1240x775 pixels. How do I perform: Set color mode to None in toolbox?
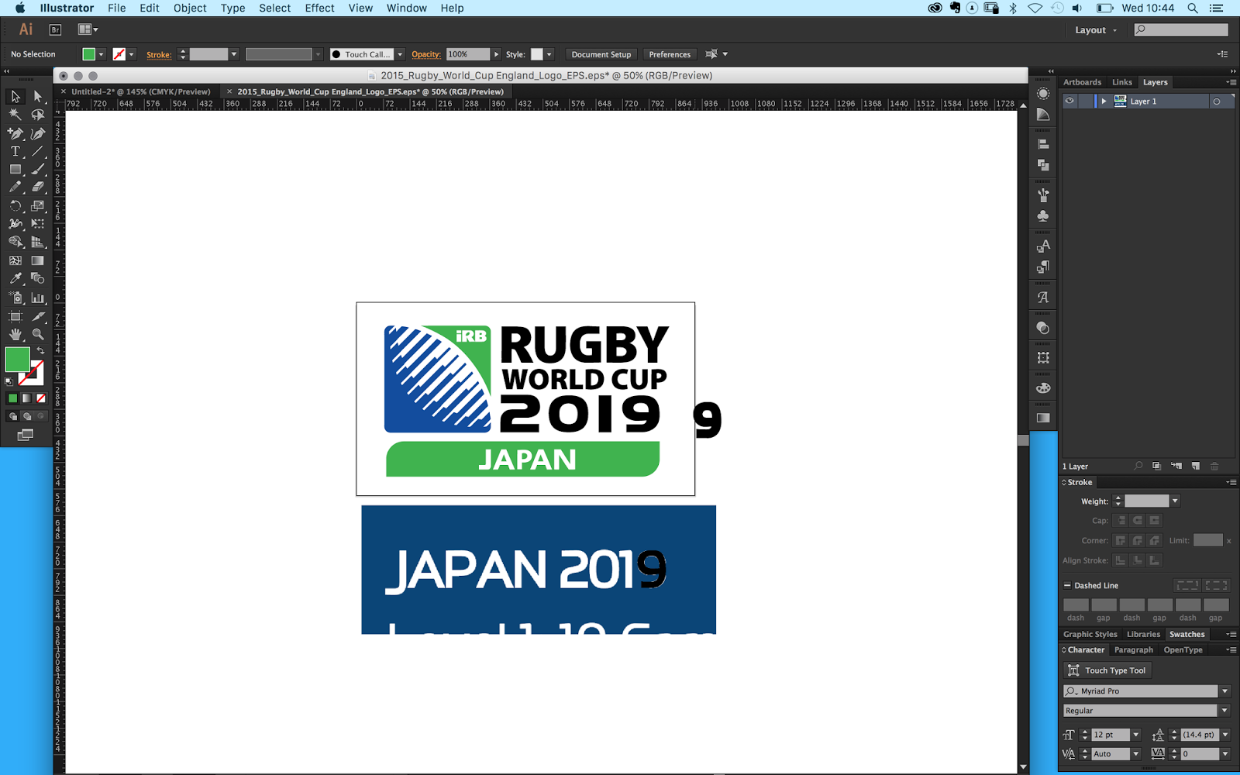(x=41, y=398)
